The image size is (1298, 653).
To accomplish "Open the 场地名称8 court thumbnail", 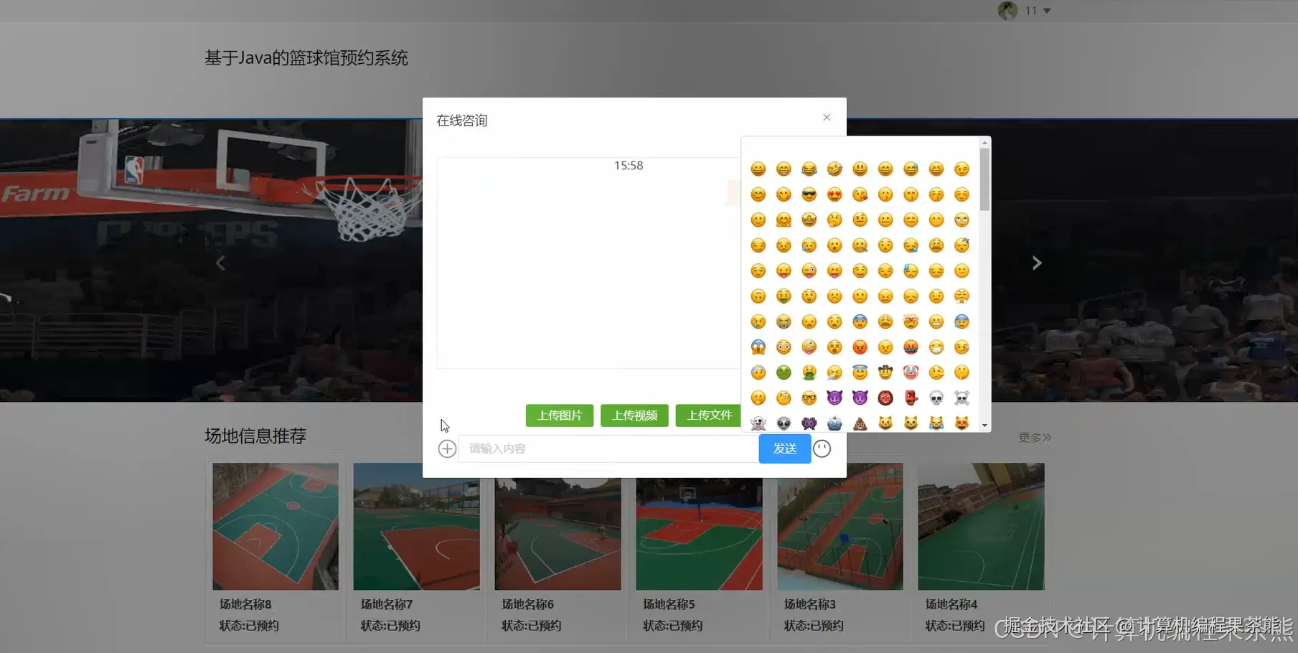I will coord(275,526).
